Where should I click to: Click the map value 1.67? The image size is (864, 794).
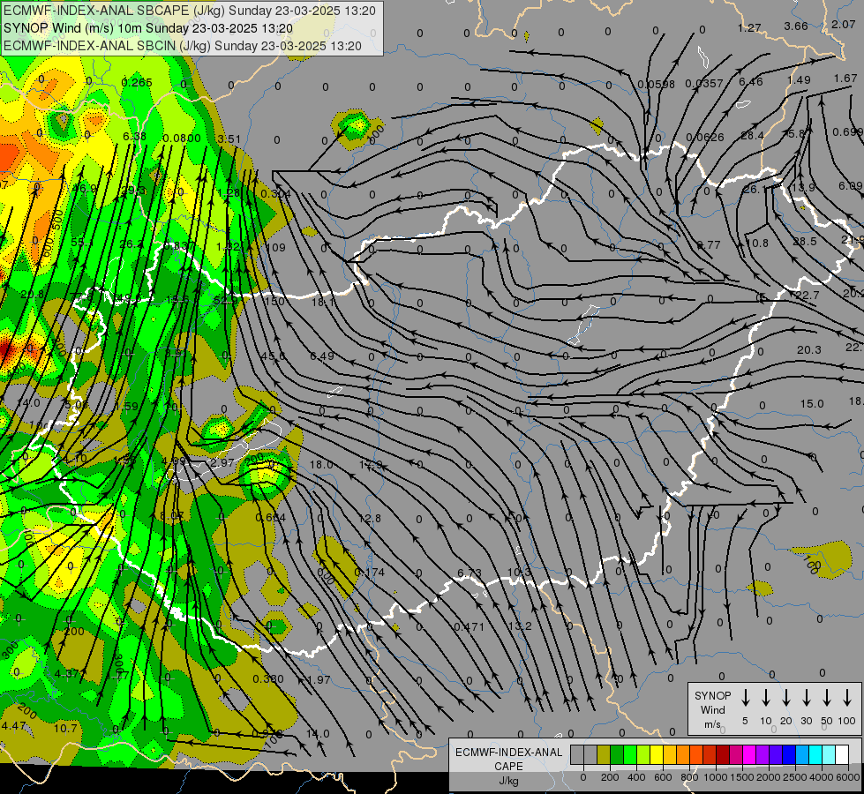click(845, 79)
